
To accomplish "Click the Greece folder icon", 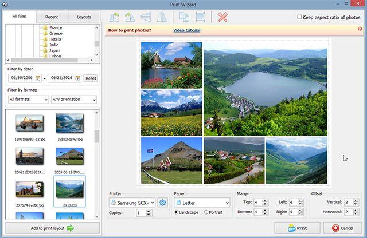I will click(45, 33).
